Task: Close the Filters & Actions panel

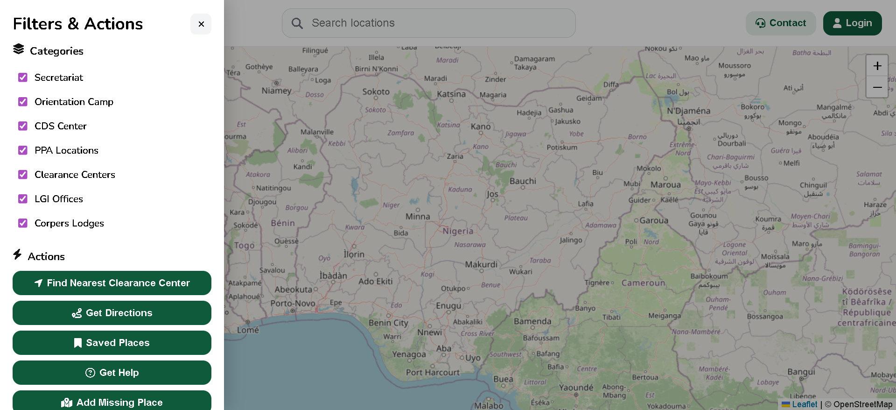Action: 201,24
